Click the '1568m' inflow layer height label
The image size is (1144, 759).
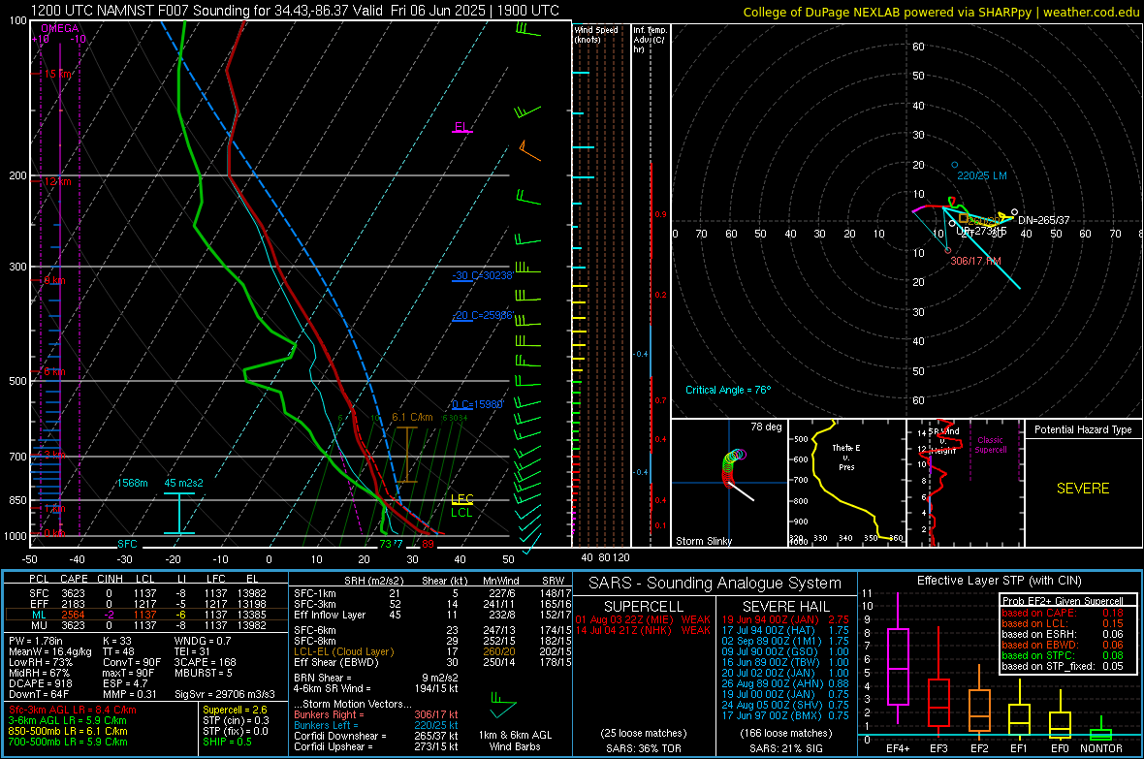(x=132, y=483)
